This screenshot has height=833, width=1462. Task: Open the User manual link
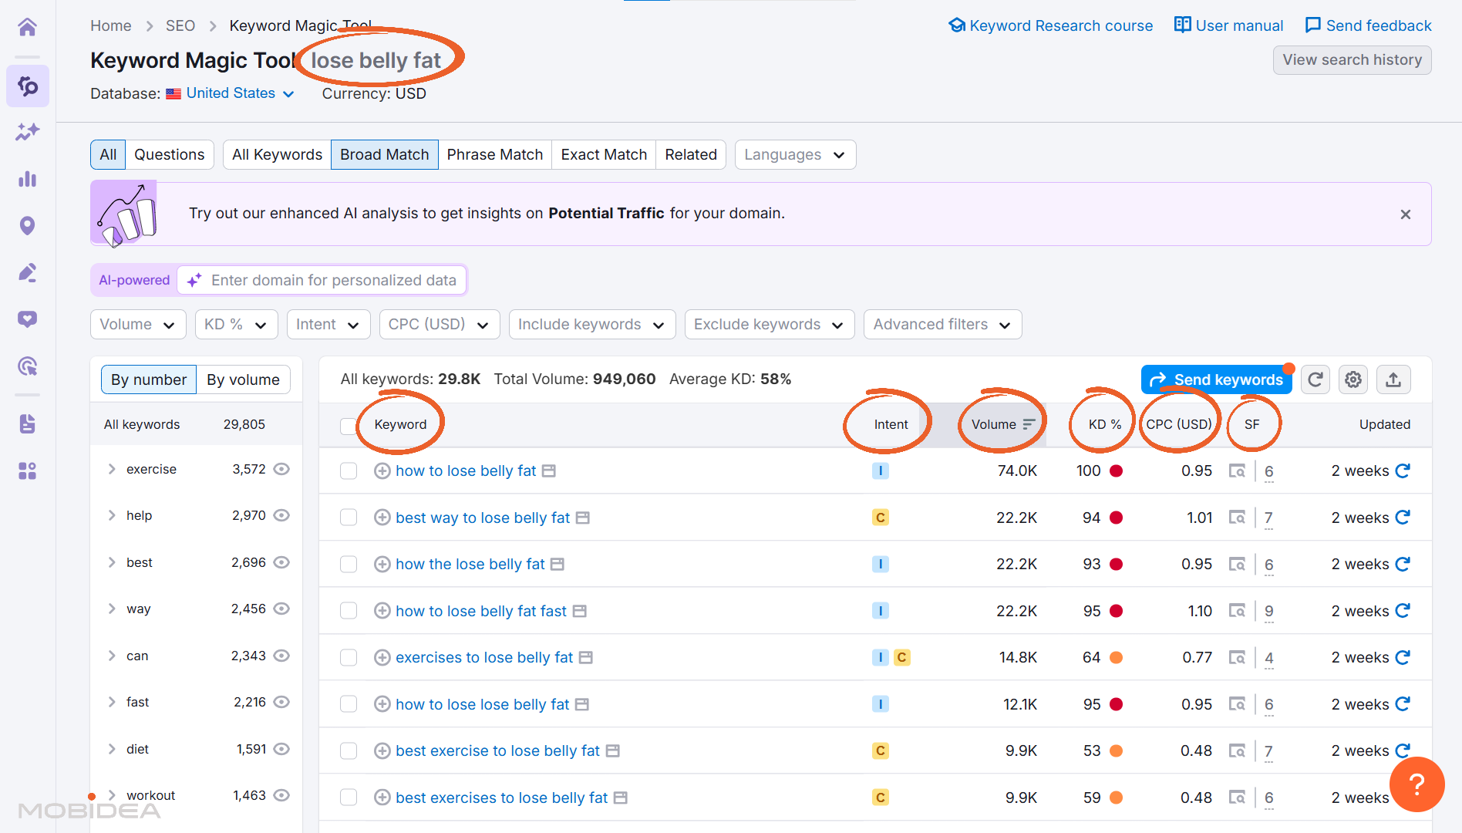point(1228,25)
